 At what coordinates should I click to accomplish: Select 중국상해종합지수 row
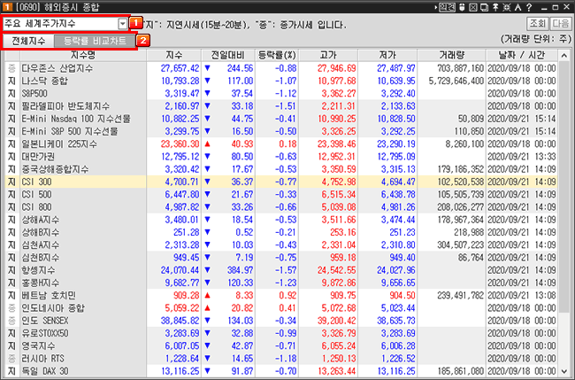[281, 169]
